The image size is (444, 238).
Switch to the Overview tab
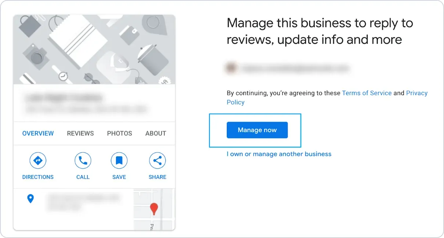click(38, 133)
